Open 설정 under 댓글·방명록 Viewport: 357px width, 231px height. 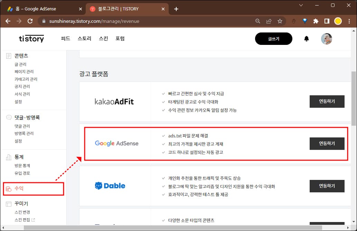pos(18,141)
